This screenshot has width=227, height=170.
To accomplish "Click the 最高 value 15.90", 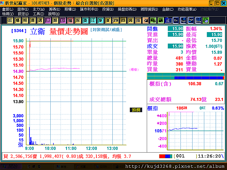I will click(215, 34).
